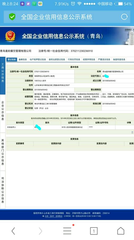Tap the 农民自然人 shareholder type cell

pyautogui.click(x=20, y=127)
